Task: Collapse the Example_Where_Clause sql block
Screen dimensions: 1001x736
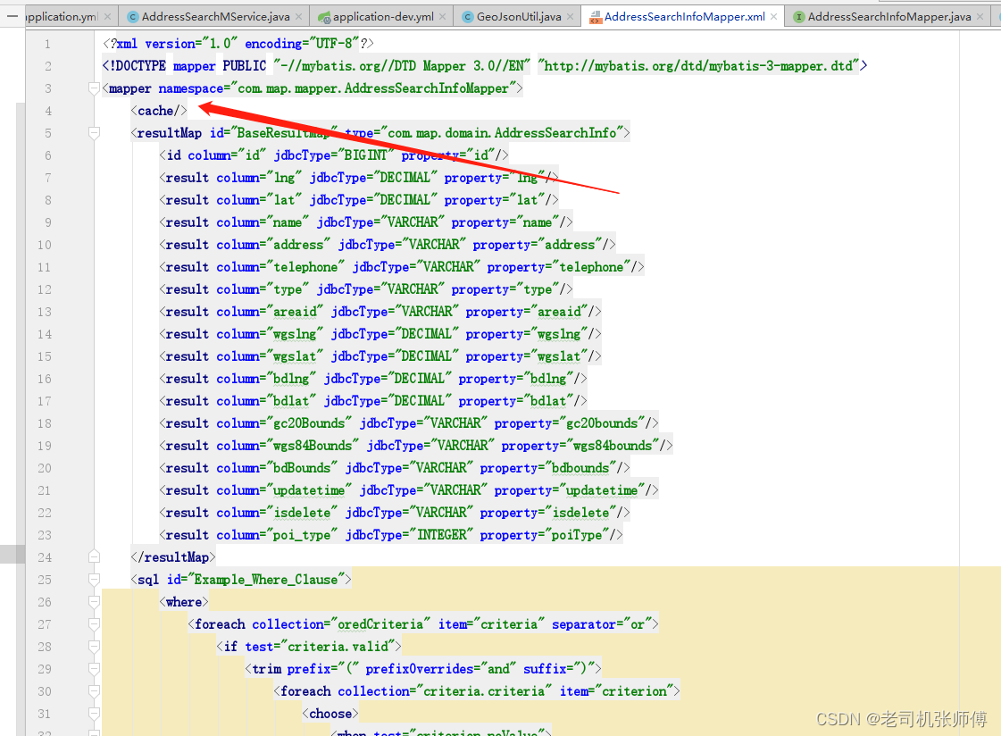Action: click(x=95, y=579)
